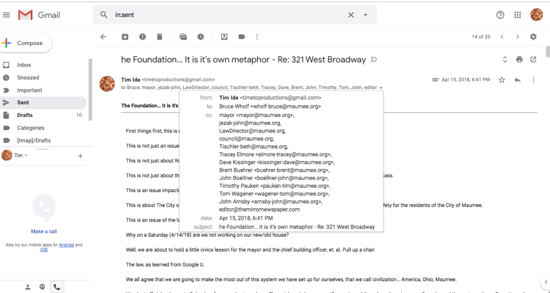Click the Compose button

click(x=26, y=43)
